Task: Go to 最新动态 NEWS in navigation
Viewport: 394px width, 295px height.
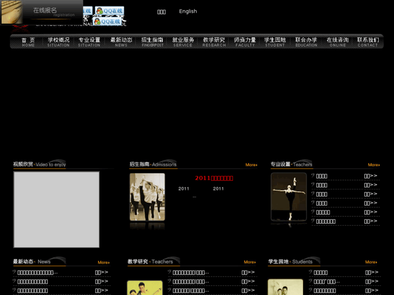Action: point(121,42)
